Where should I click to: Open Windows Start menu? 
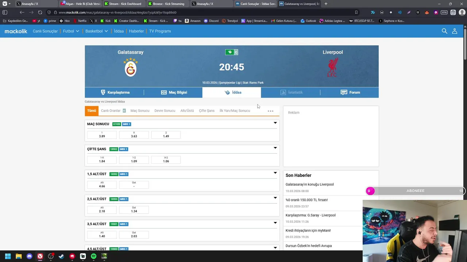(x=8, y=256)
